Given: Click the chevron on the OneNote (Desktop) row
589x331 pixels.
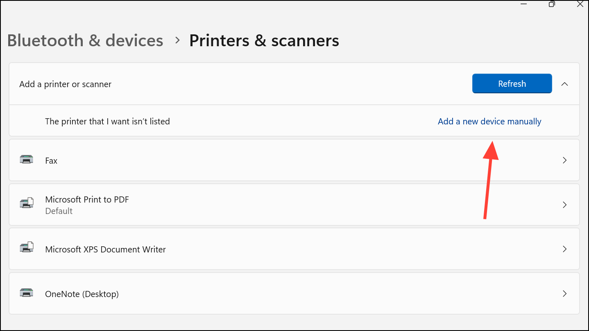Looking at the screenshot, I should pyautogui.click(x=564, y=293).
